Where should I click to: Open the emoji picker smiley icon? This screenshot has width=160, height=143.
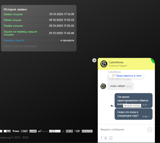pyautogui.click(x=111, y=138)
